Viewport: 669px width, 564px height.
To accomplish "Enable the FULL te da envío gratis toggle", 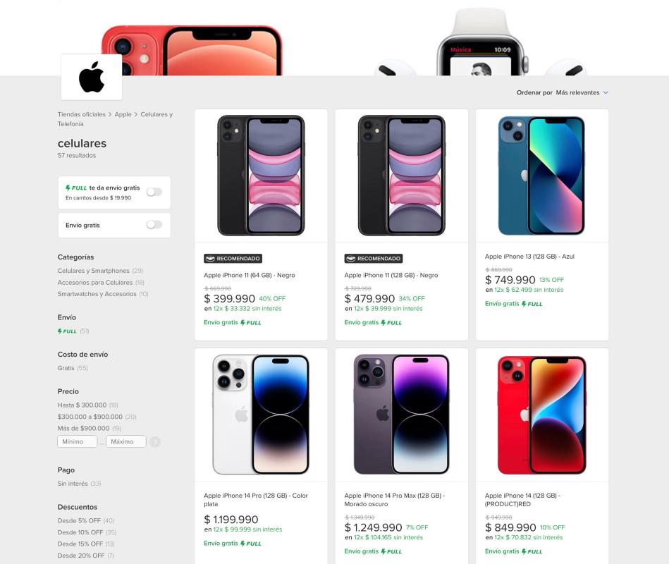I will 154,192.
